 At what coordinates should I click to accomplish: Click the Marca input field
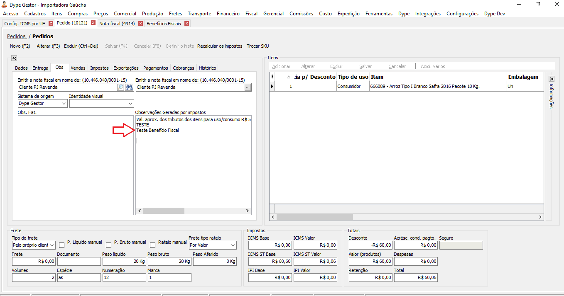coord(169,278)
